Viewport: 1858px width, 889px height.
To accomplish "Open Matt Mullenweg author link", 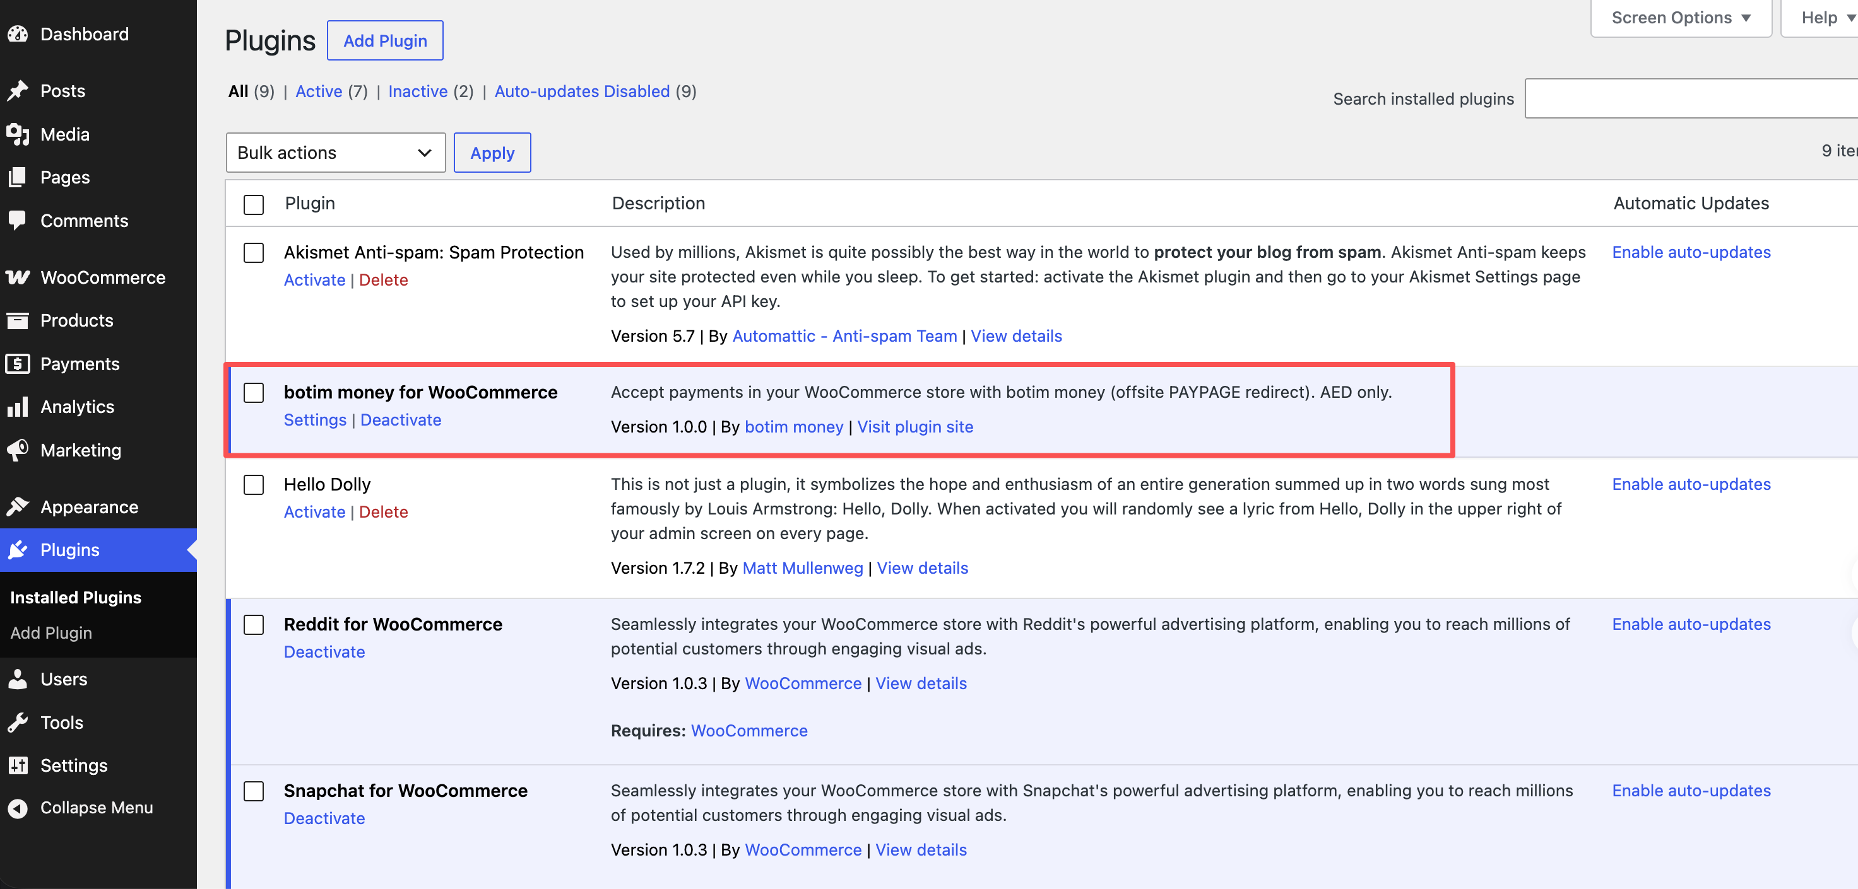I will (x=803, y=569).
